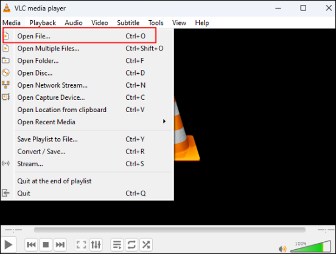Screen dimensions: 336x254
Task: Click the Open Network Stream icon
Action: point(6,85)
